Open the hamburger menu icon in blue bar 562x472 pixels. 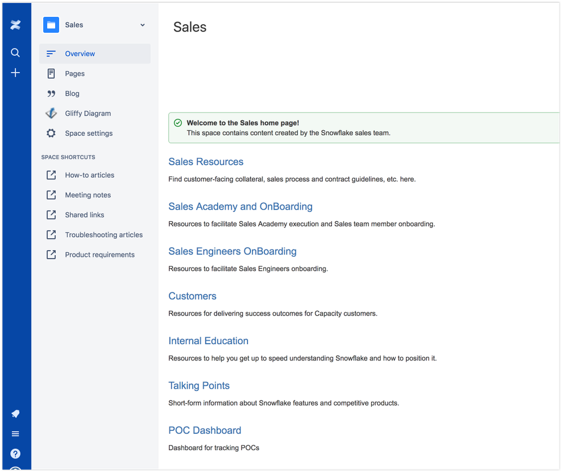15,434
